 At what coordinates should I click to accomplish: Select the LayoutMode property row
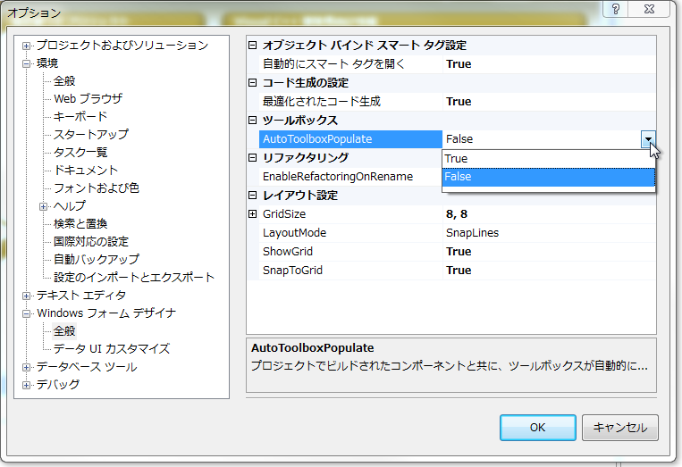[294, 233]
